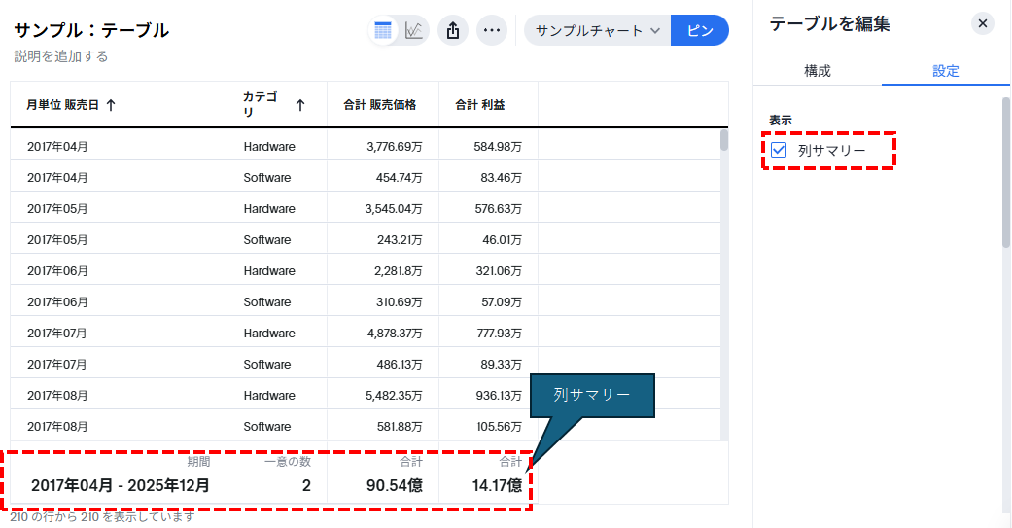Click 2017年04月 date in the 3,776.69万 row
1012x528 pixels.
point(57,147)
